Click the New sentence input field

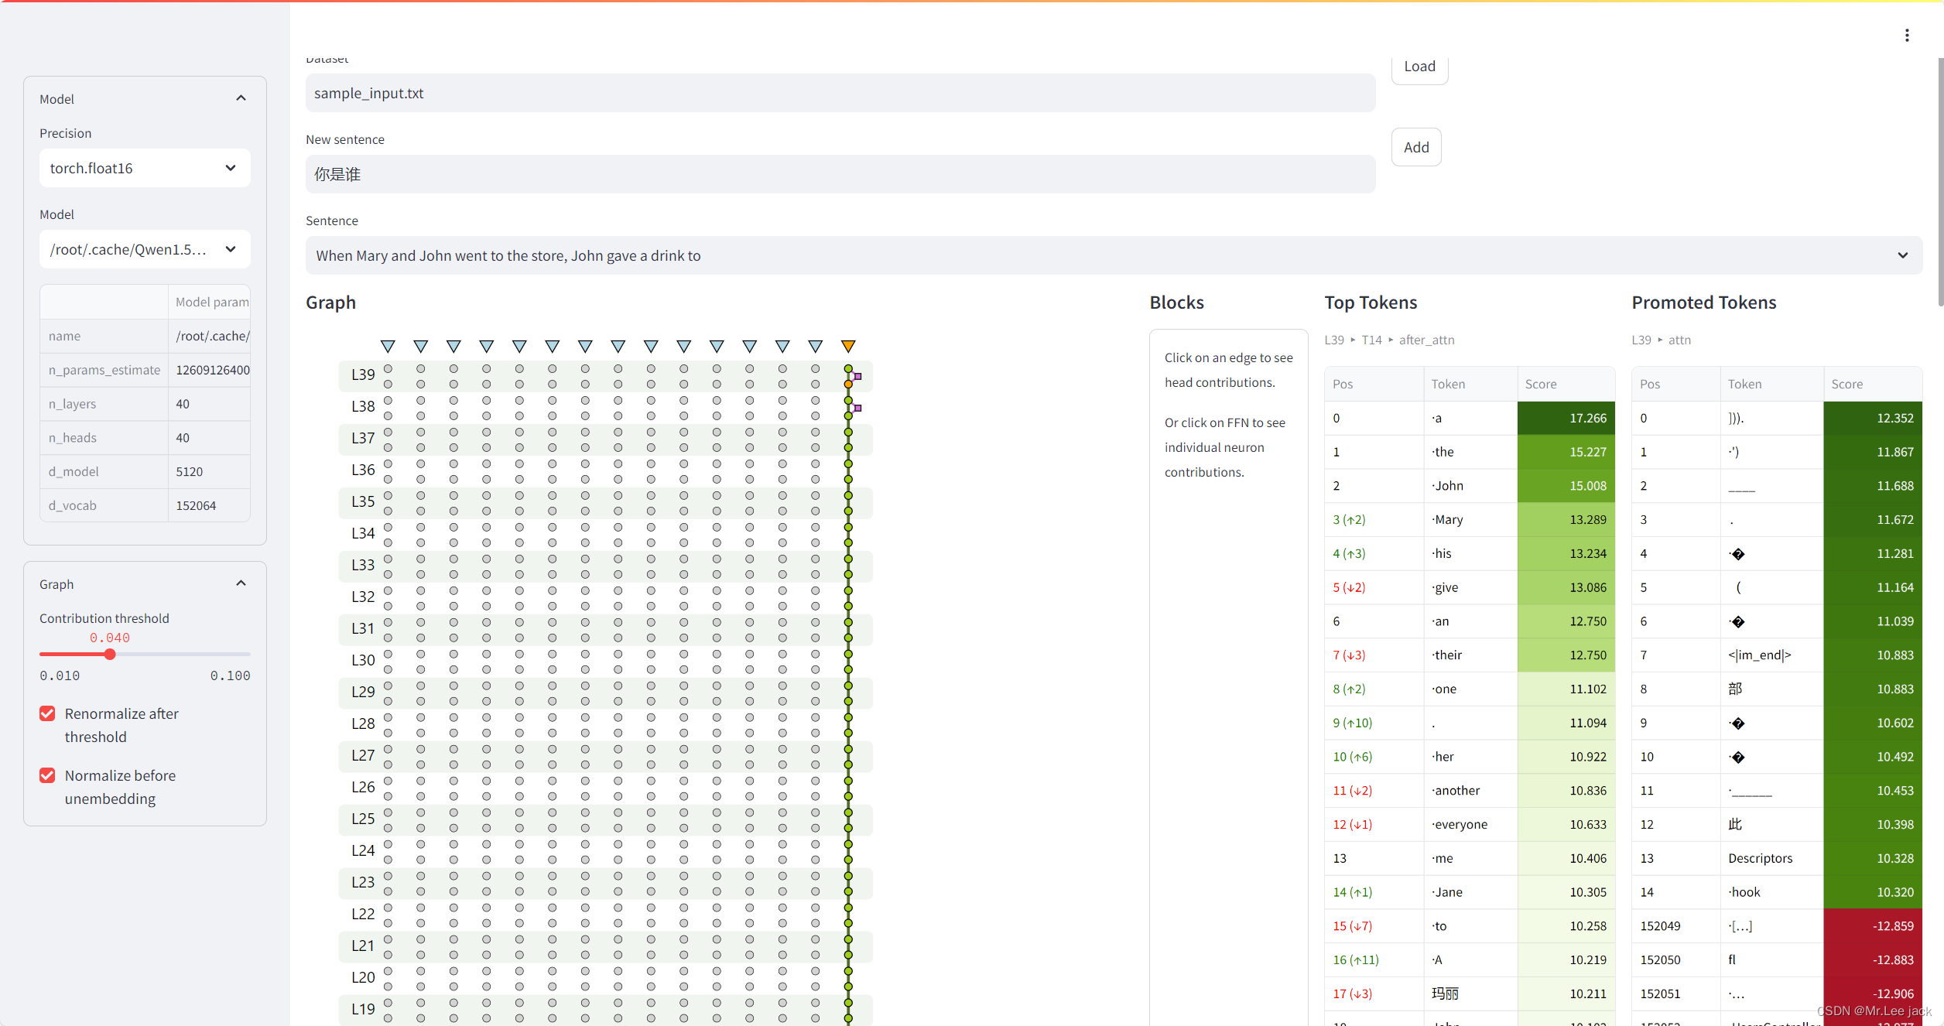click(x=840, y=174)
